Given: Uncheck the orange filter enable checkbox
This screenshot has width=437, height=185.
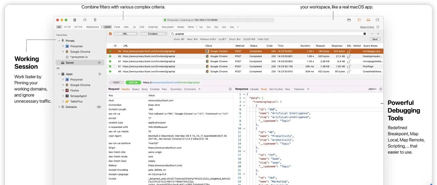Looking at the screenshot, I should (110, 34).
